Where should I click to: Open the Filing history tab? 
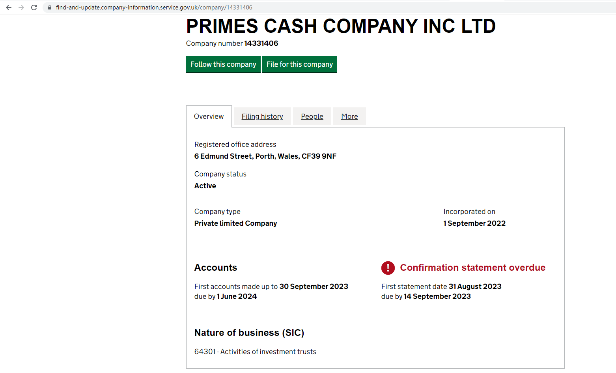coord(262,116)
